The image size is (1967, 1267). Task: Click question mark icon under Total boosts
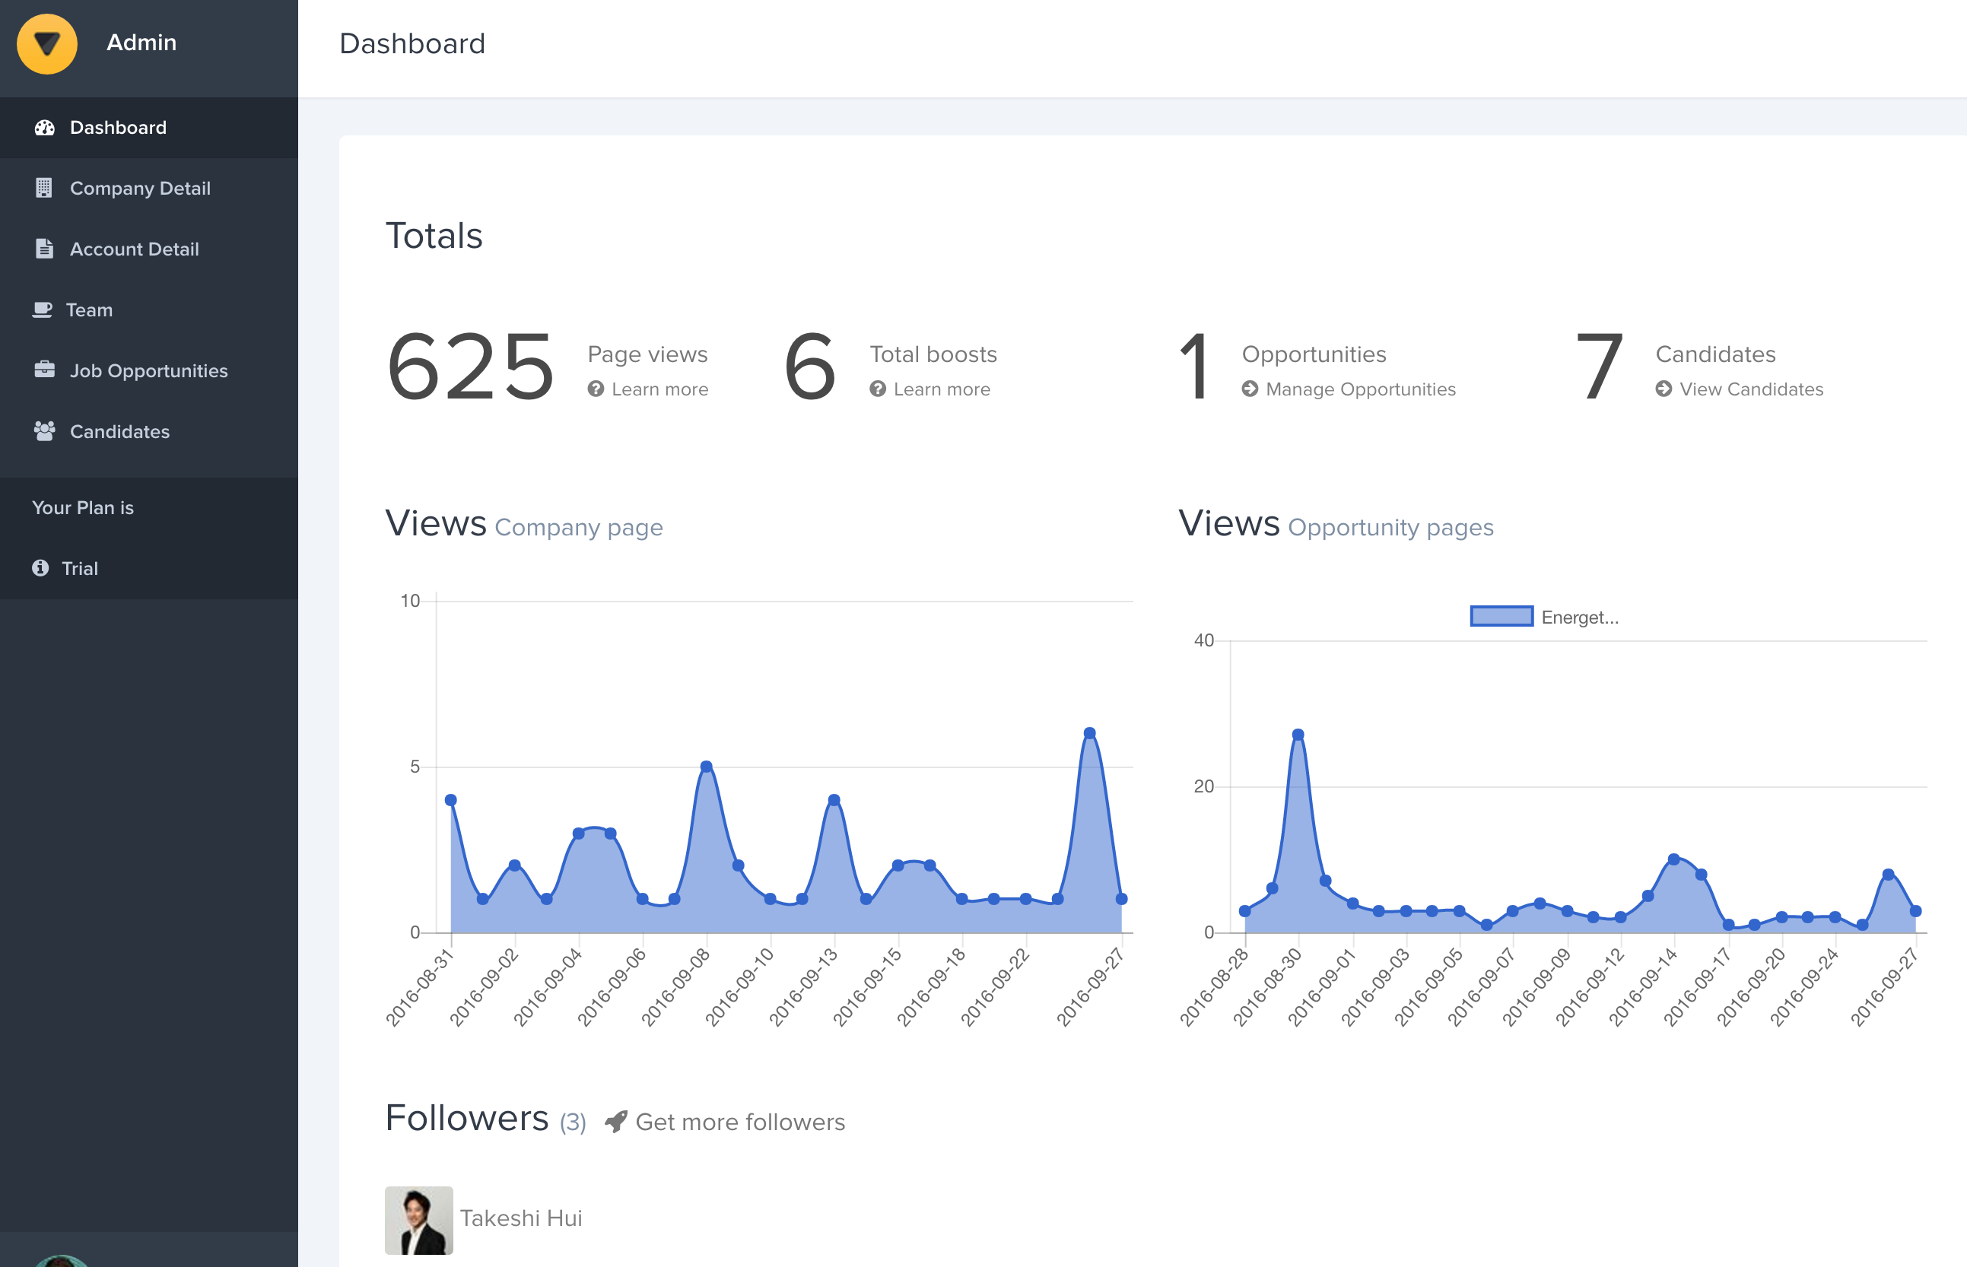pyautogui.click(x=878, y=389)
